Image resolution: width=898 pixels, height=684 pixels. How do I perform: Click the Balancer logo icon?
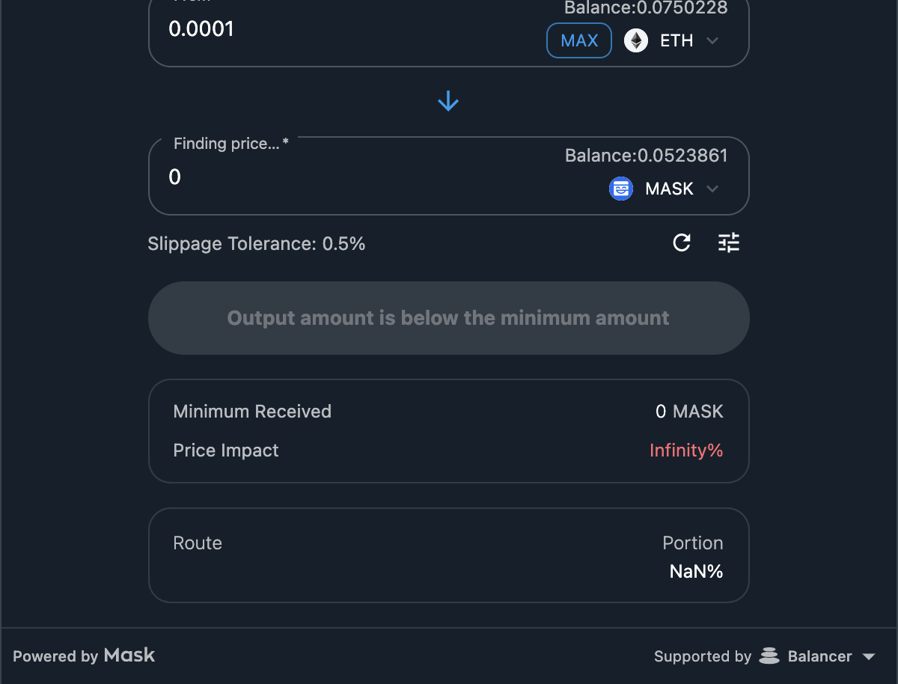point(769,656)
